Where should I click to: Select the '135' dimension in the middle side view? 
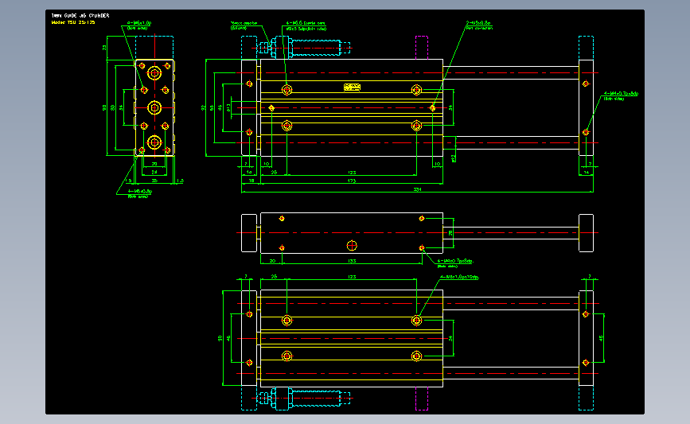[352, 261]
